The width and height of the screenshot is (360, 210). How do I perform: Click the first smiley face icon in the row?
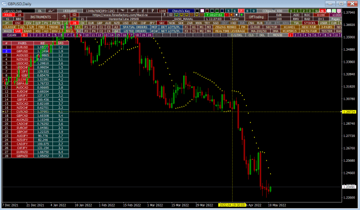click(x=177, y=15)
